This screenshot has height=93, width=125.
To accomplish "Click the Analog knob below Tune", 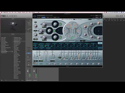I will coord(35,35).
